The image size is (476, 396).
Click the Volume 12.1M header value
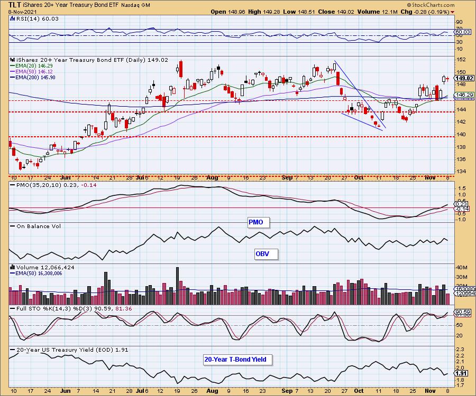pyautogui.click(x=377, y=12)
